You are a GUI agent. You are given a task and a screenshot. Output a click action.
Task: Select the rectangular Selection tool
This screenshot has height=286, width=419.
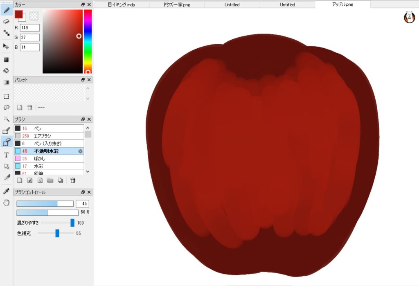[x=6, y=97]
